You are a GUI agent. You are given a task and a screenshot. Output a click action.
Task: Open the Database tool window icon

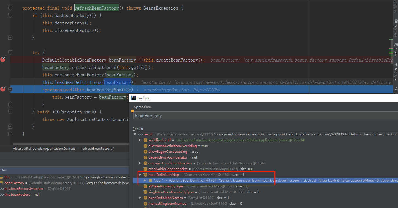(x=396, y=21)
